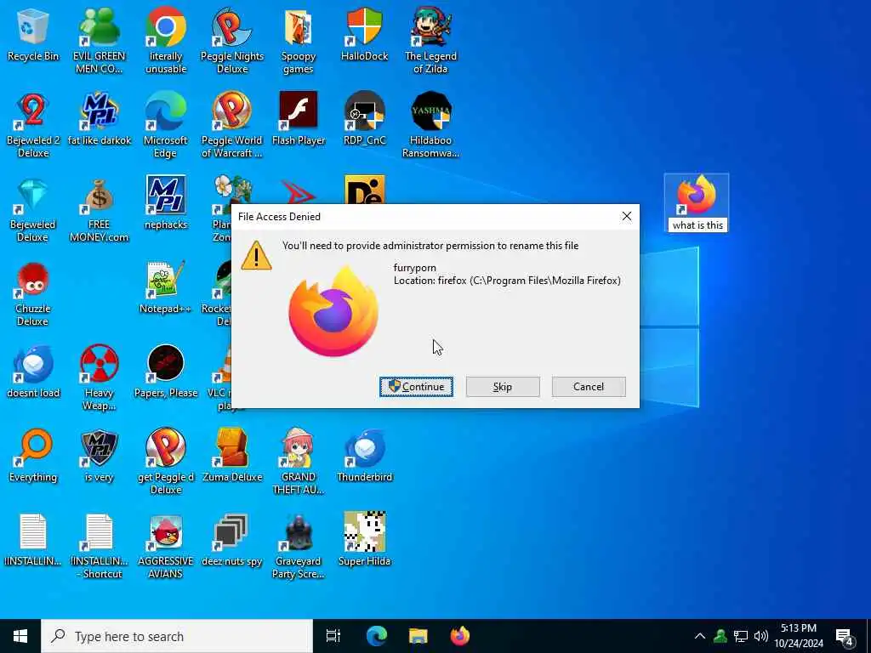Image resolution: width=871 pixels, height=653 pixels.
Task: Click Skip in the dialog
Action: tap(503, 387)
